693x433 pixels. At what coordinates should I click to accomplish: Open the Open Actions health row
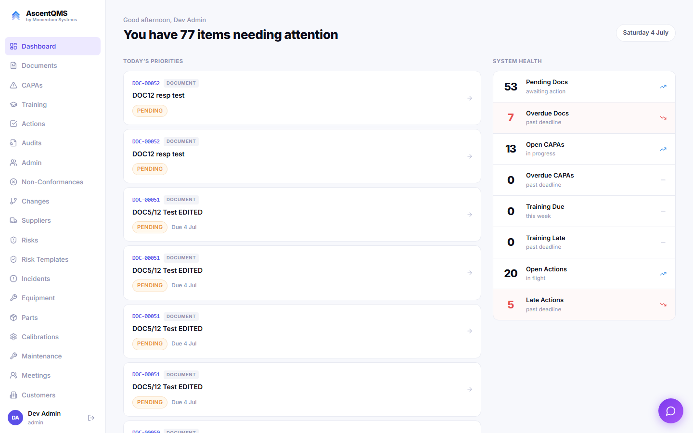[584, 274]
